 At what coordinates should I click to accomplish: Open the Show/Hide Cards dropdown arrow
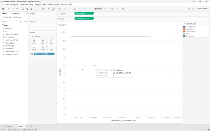(114, 9)
